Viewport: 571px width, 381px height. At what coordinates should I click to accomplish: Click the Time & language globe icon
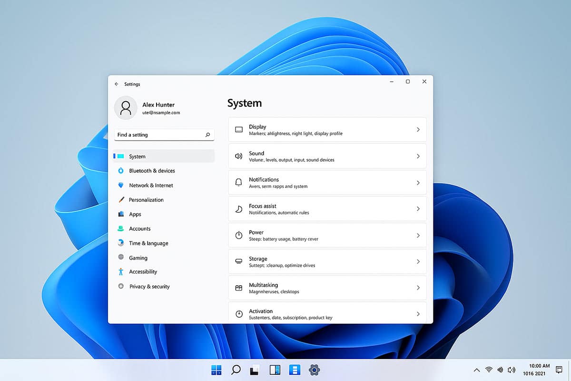click(120, 243)
